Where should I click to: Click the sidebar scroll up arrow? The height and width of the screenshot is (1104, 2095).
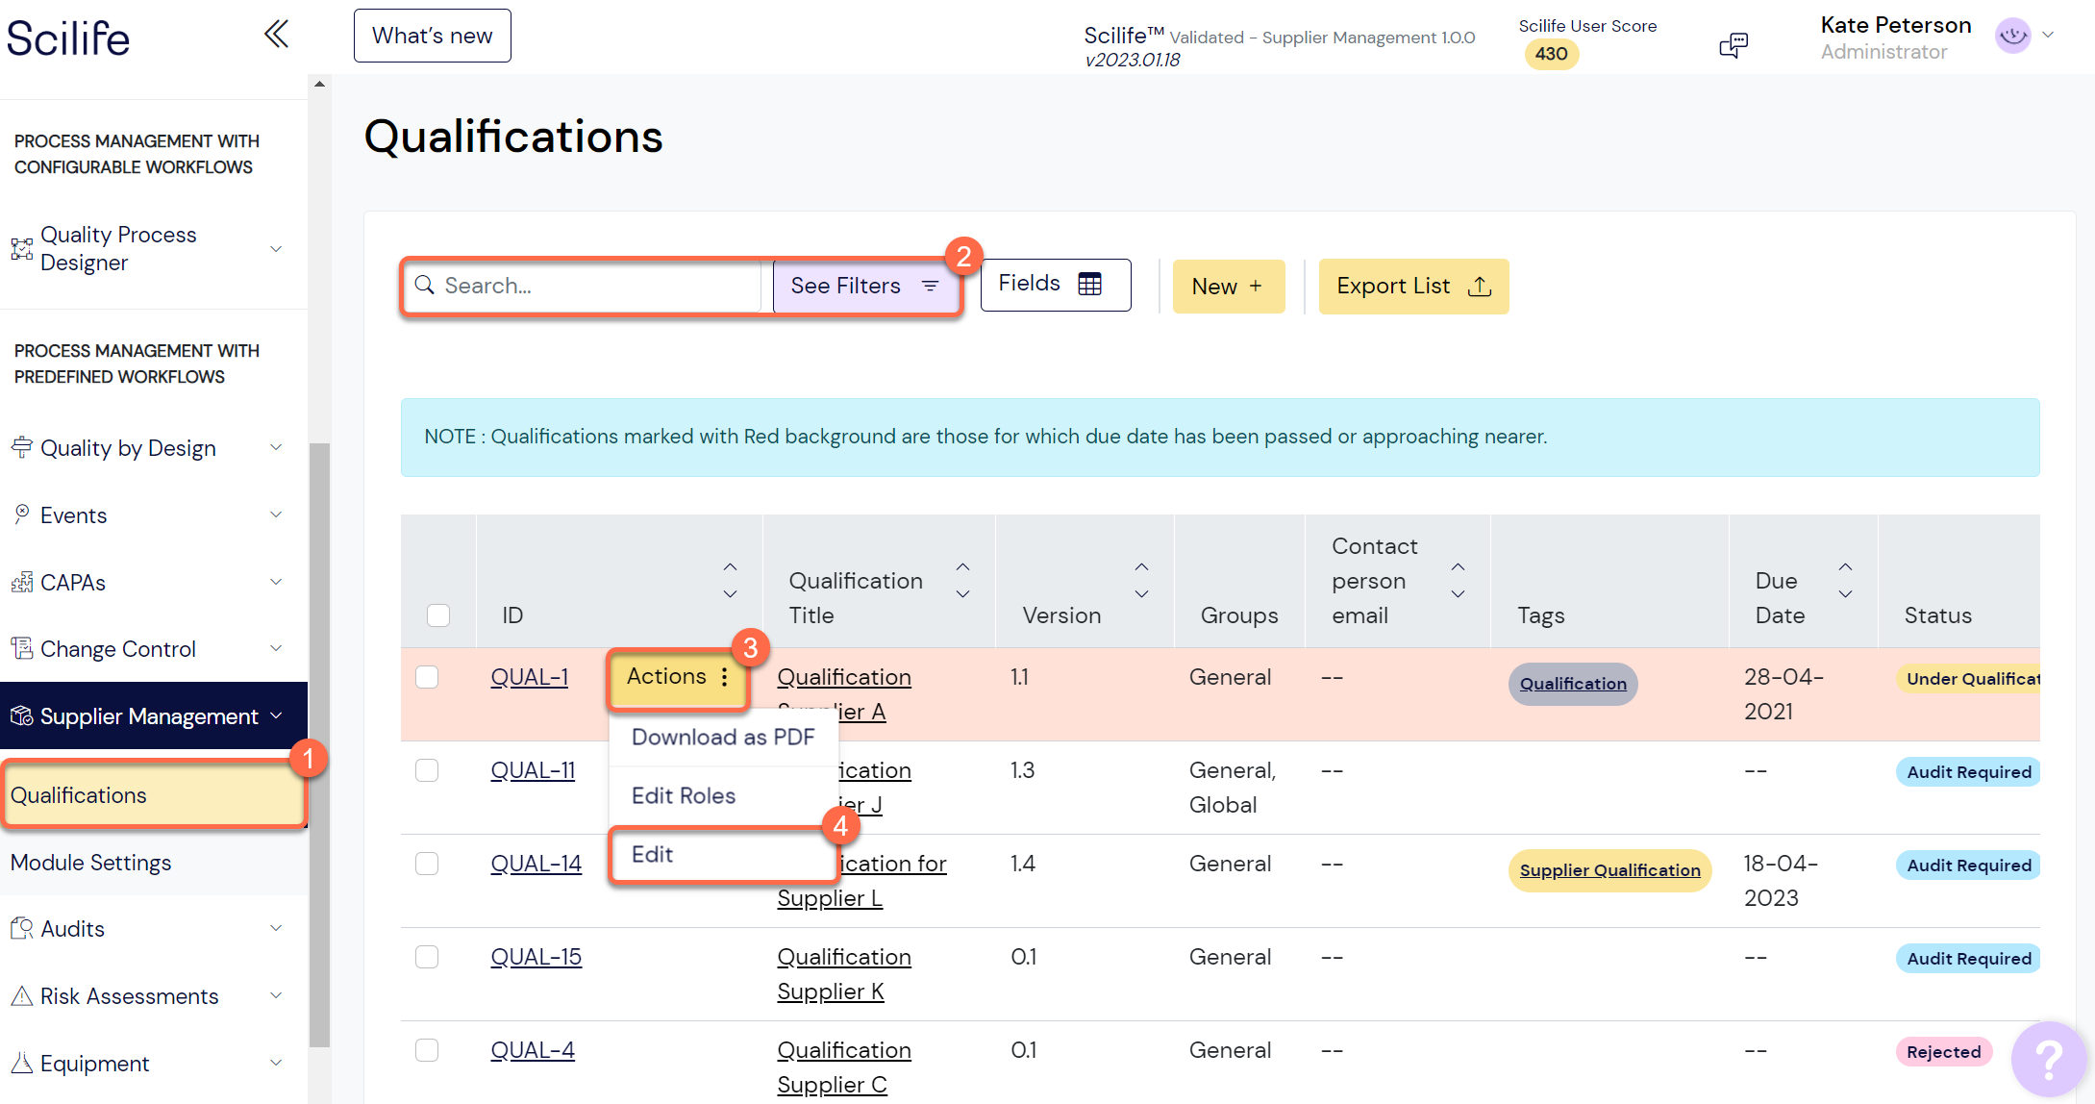click(x=319, y=85)
